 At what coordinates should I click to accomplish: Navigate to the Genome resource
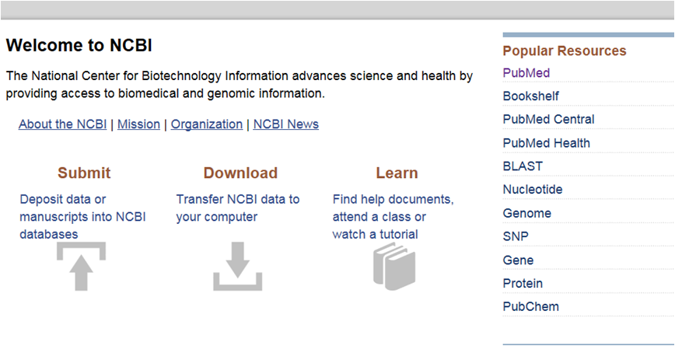point(526,213)
